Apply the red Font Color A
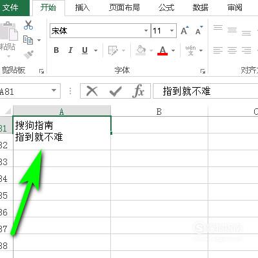258x258 pixels. click(163, 50)
